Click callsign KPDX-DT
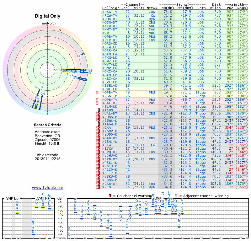Viewport: 251px width, 241px height. tap(110, 19)
